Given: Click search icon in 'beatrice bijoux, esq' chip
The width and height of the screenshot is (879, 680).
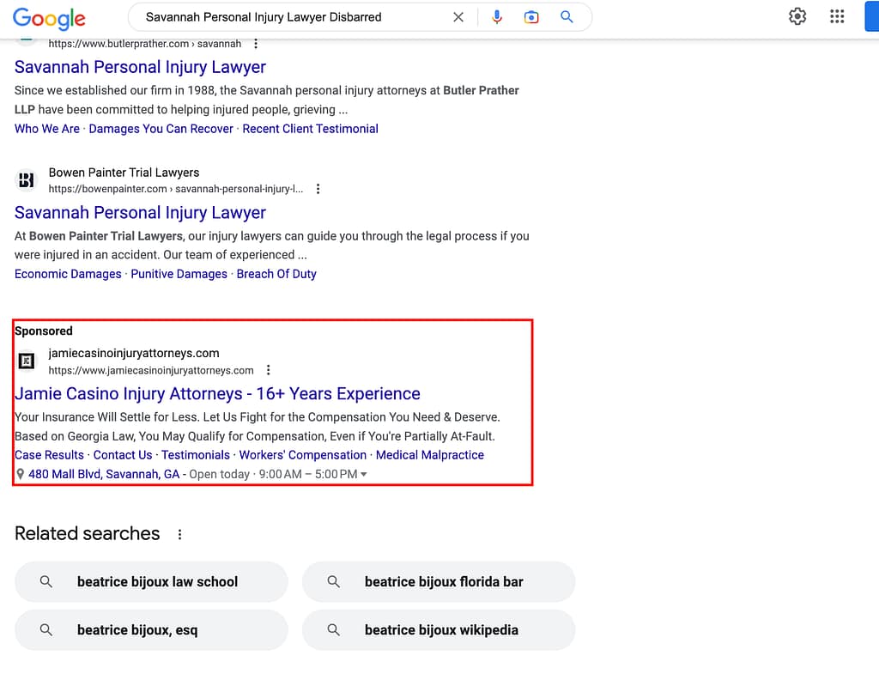Looking at the screenshot, I should 46,630.
